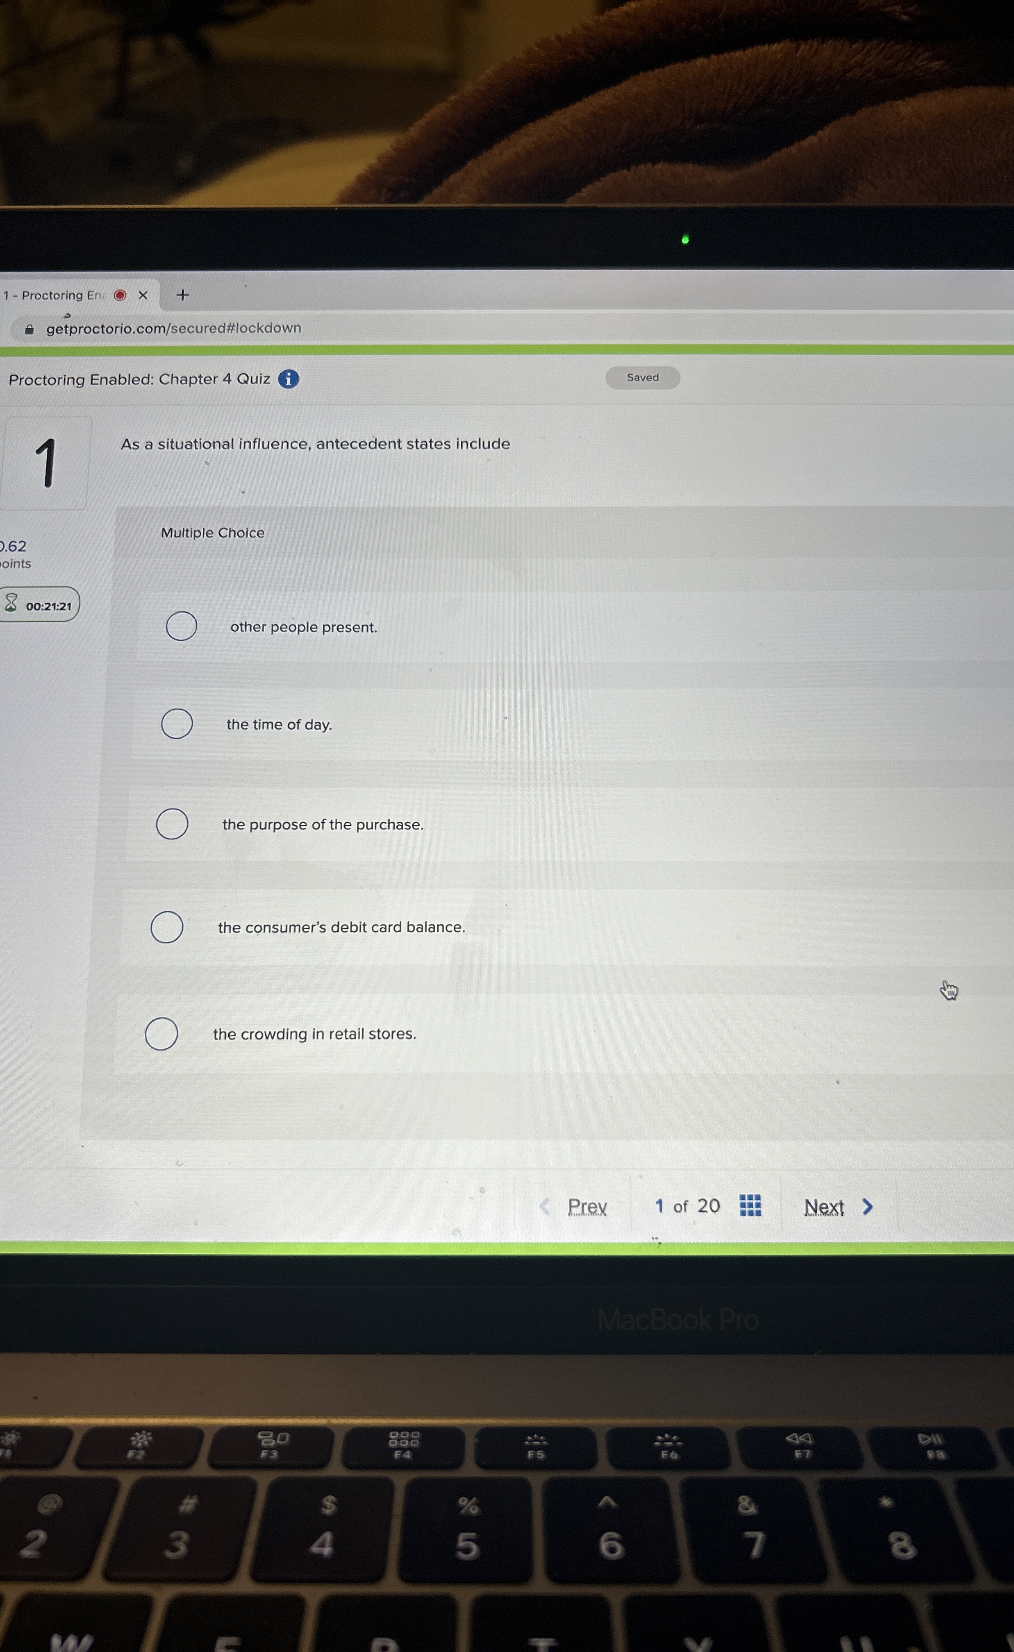This screenshot has width=1014, height=1652.
Task: Click the Saved status button
Action: (x=643, y=377)
